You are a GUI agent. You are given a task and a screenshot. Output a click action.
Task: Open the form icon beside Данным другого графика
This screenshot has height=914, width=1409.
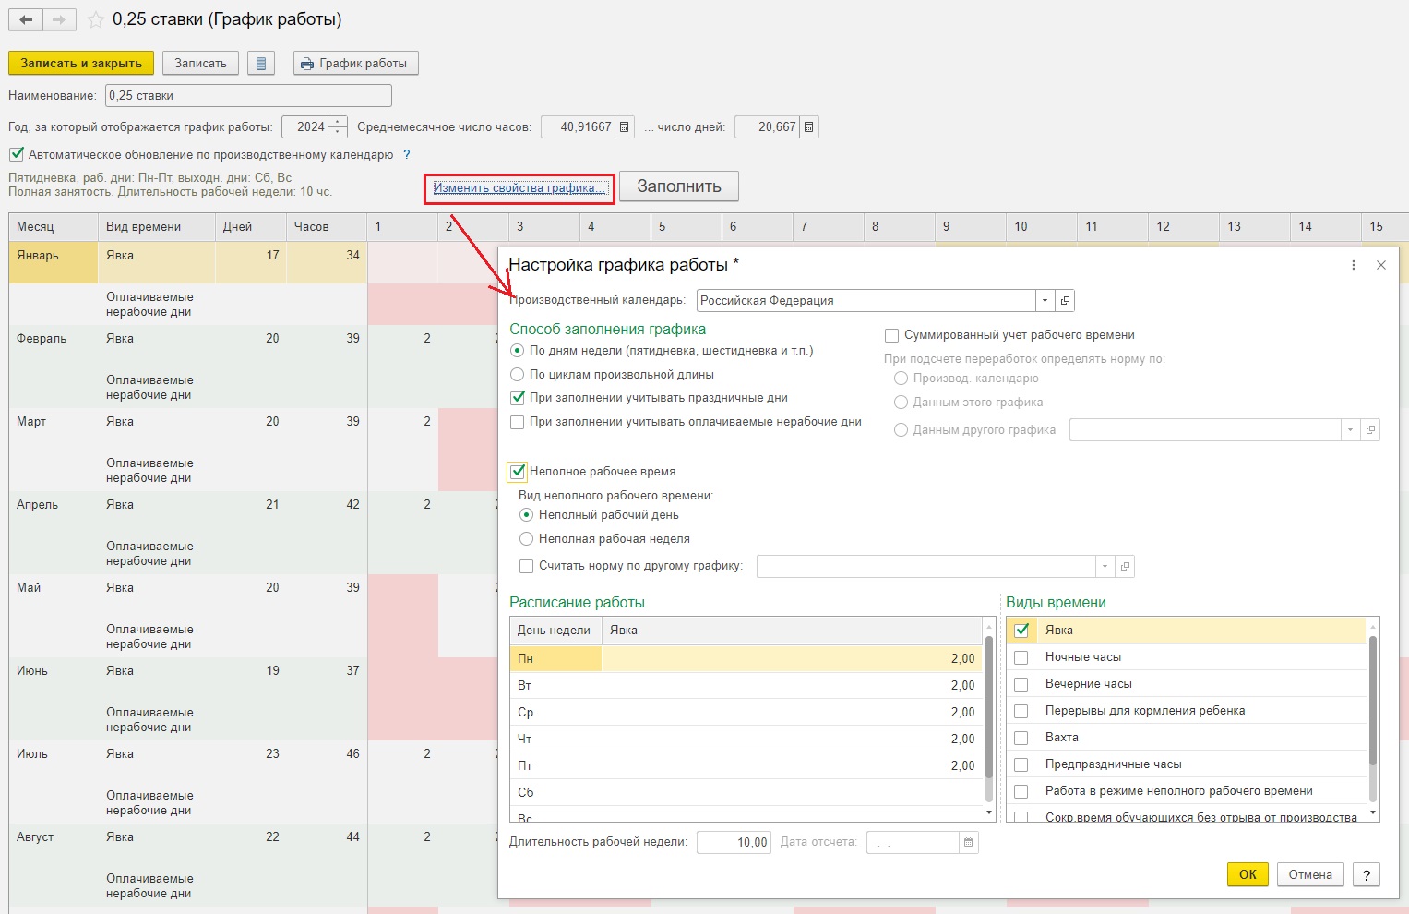pyautogui.click(x=1371, y=429)
